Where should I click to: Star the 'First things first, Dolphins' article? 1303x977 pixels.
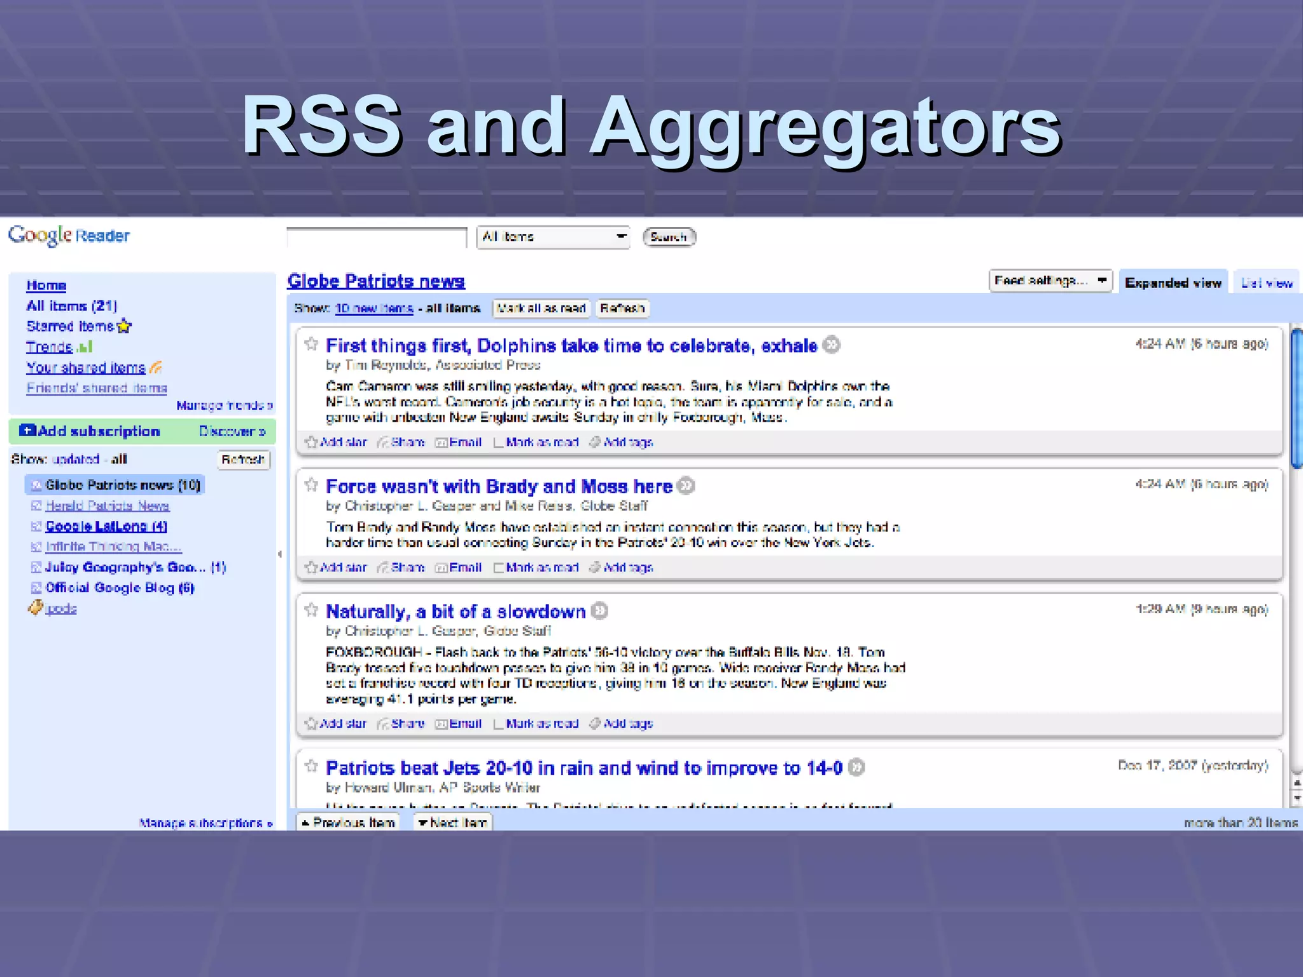click(x=311, y=344)
